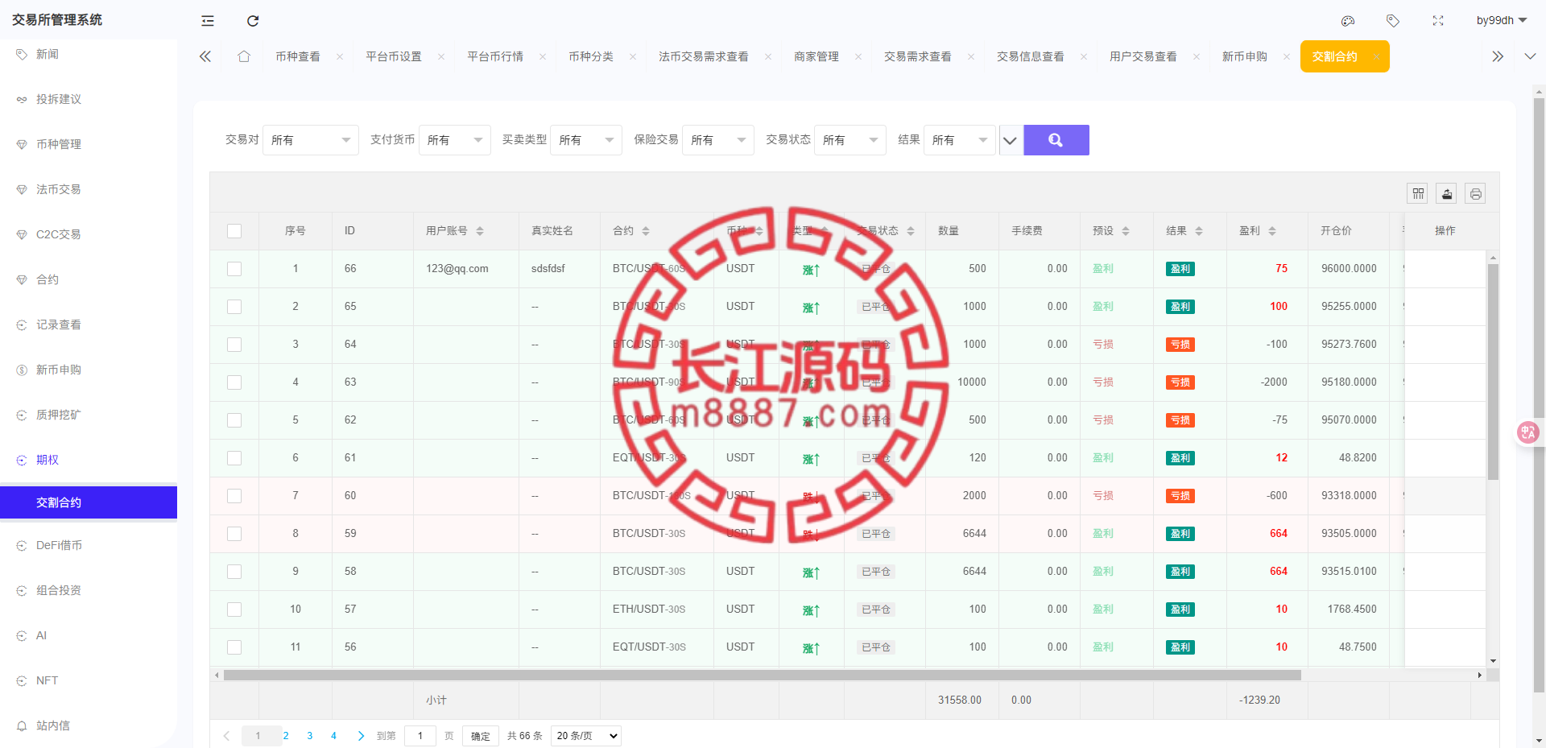Toggle the select-all header checkbox

click(x=234, y=231)
